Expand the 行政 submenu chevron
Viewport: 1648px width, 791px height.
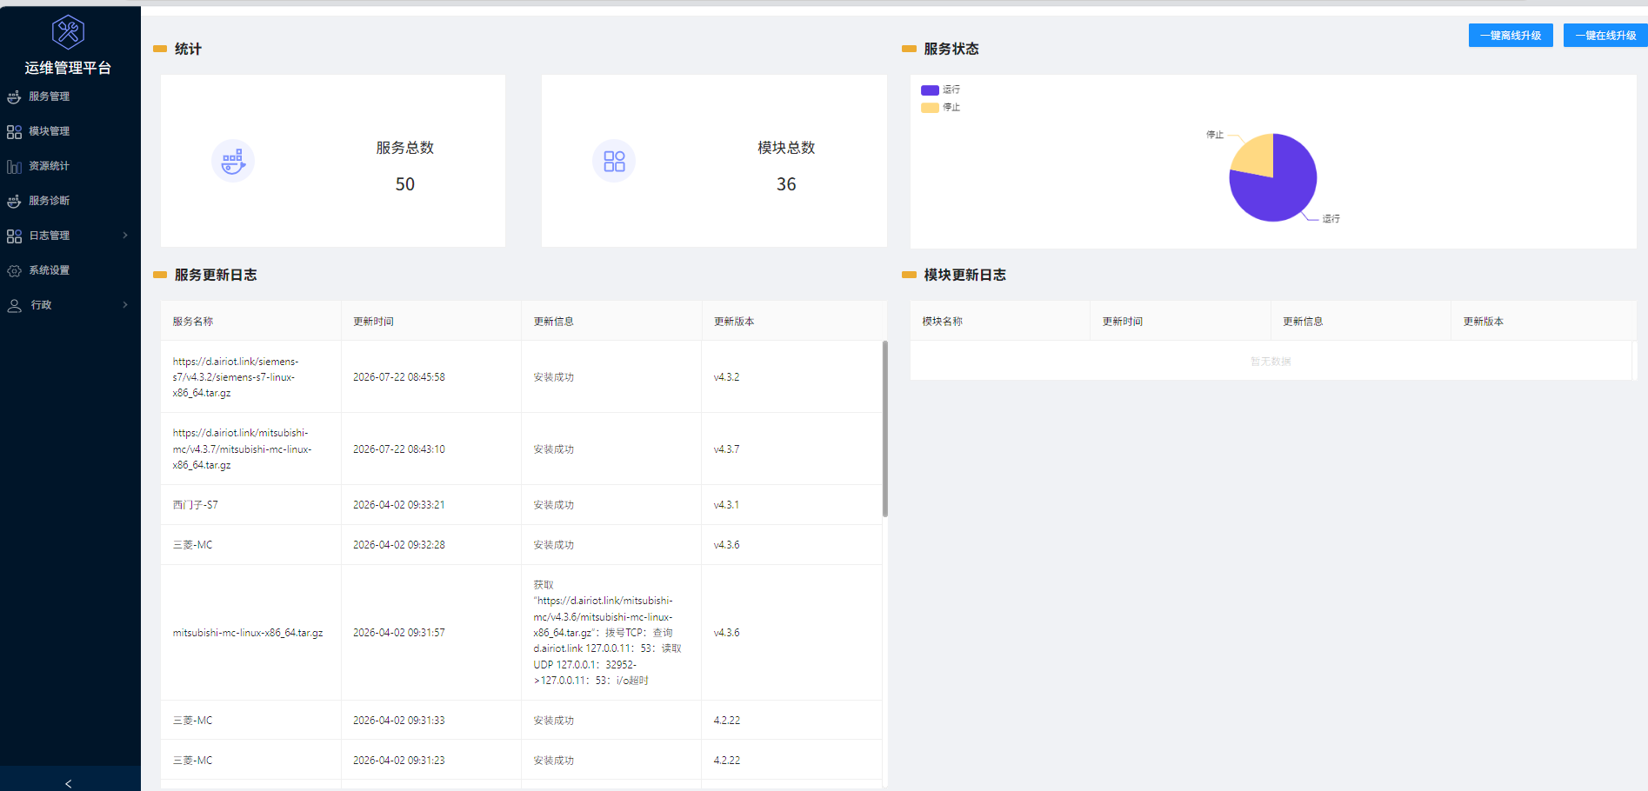tap(125, 305)
